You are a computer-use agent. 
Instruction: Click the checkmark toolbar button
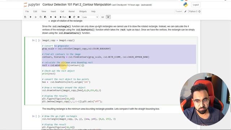tap(108, 17)
